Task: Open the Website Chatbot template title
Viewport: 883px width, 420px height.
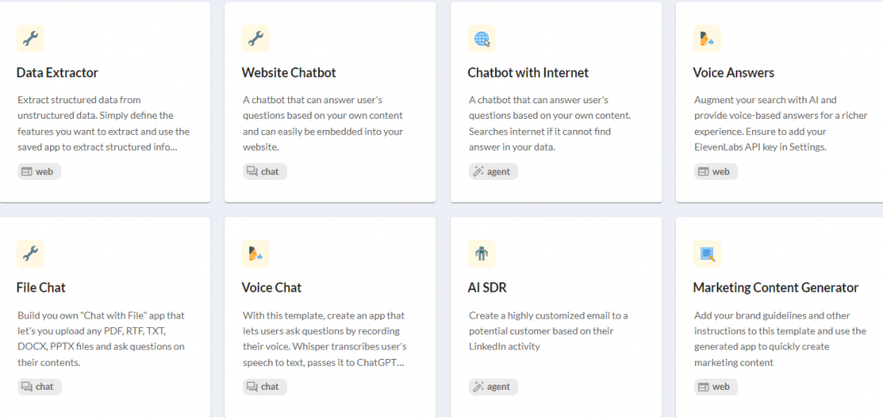Action: click(289, 72)
